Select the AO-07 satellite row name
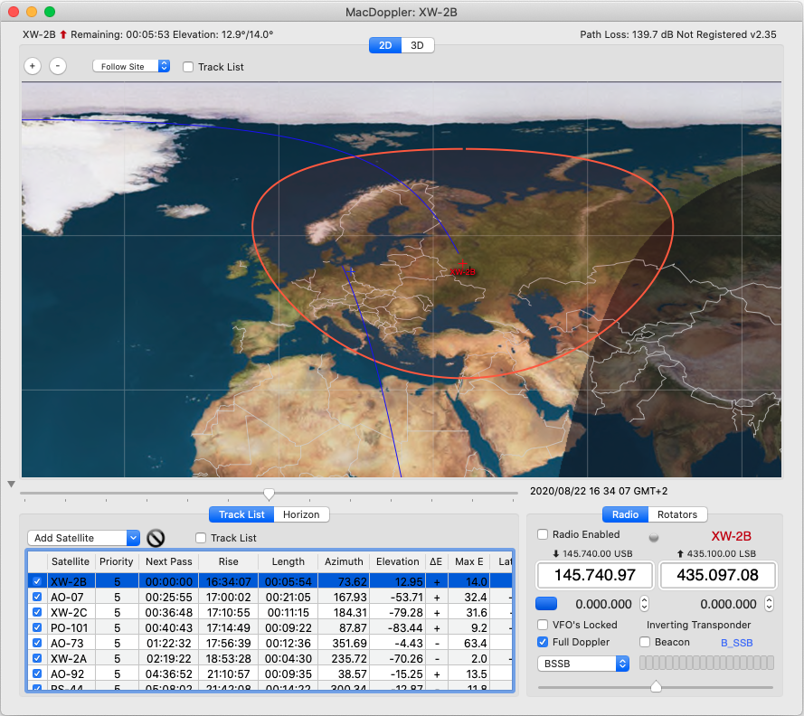Viewport: 804px width, 716px height. tap(67, 597)
